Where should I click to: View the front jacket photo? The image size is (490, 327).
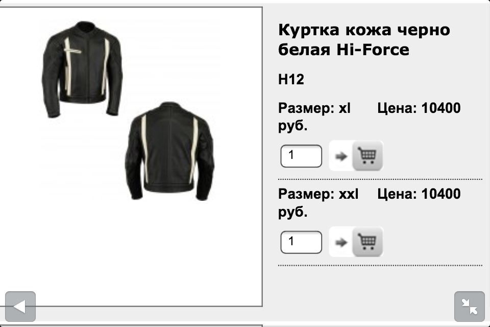click(82, 69)
